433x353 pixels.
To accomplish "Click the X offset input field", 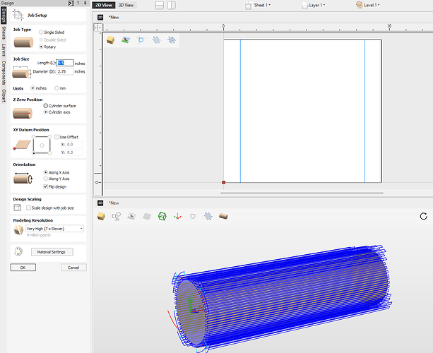I will pos(74,144).
